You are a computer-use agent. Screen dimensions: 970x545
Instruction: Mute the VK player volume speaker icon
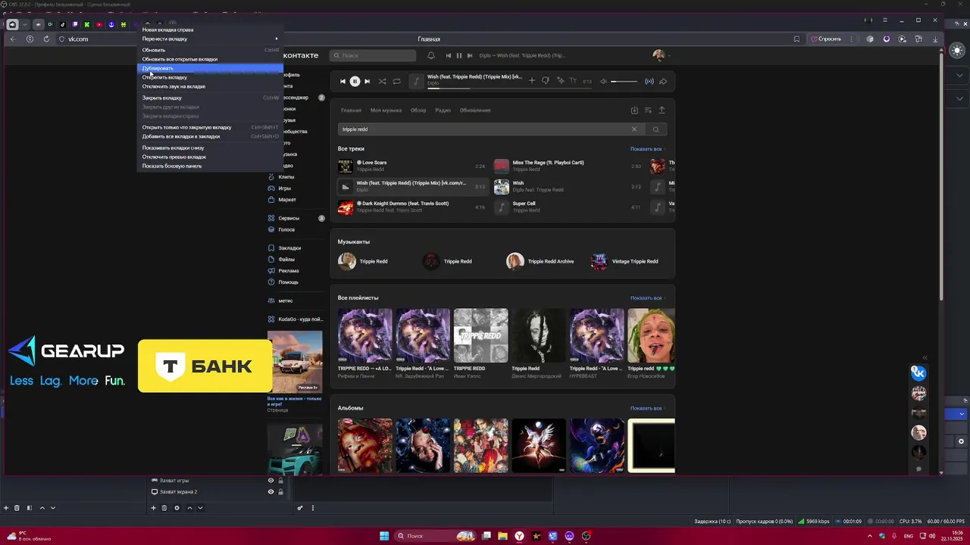click(604, 81)
